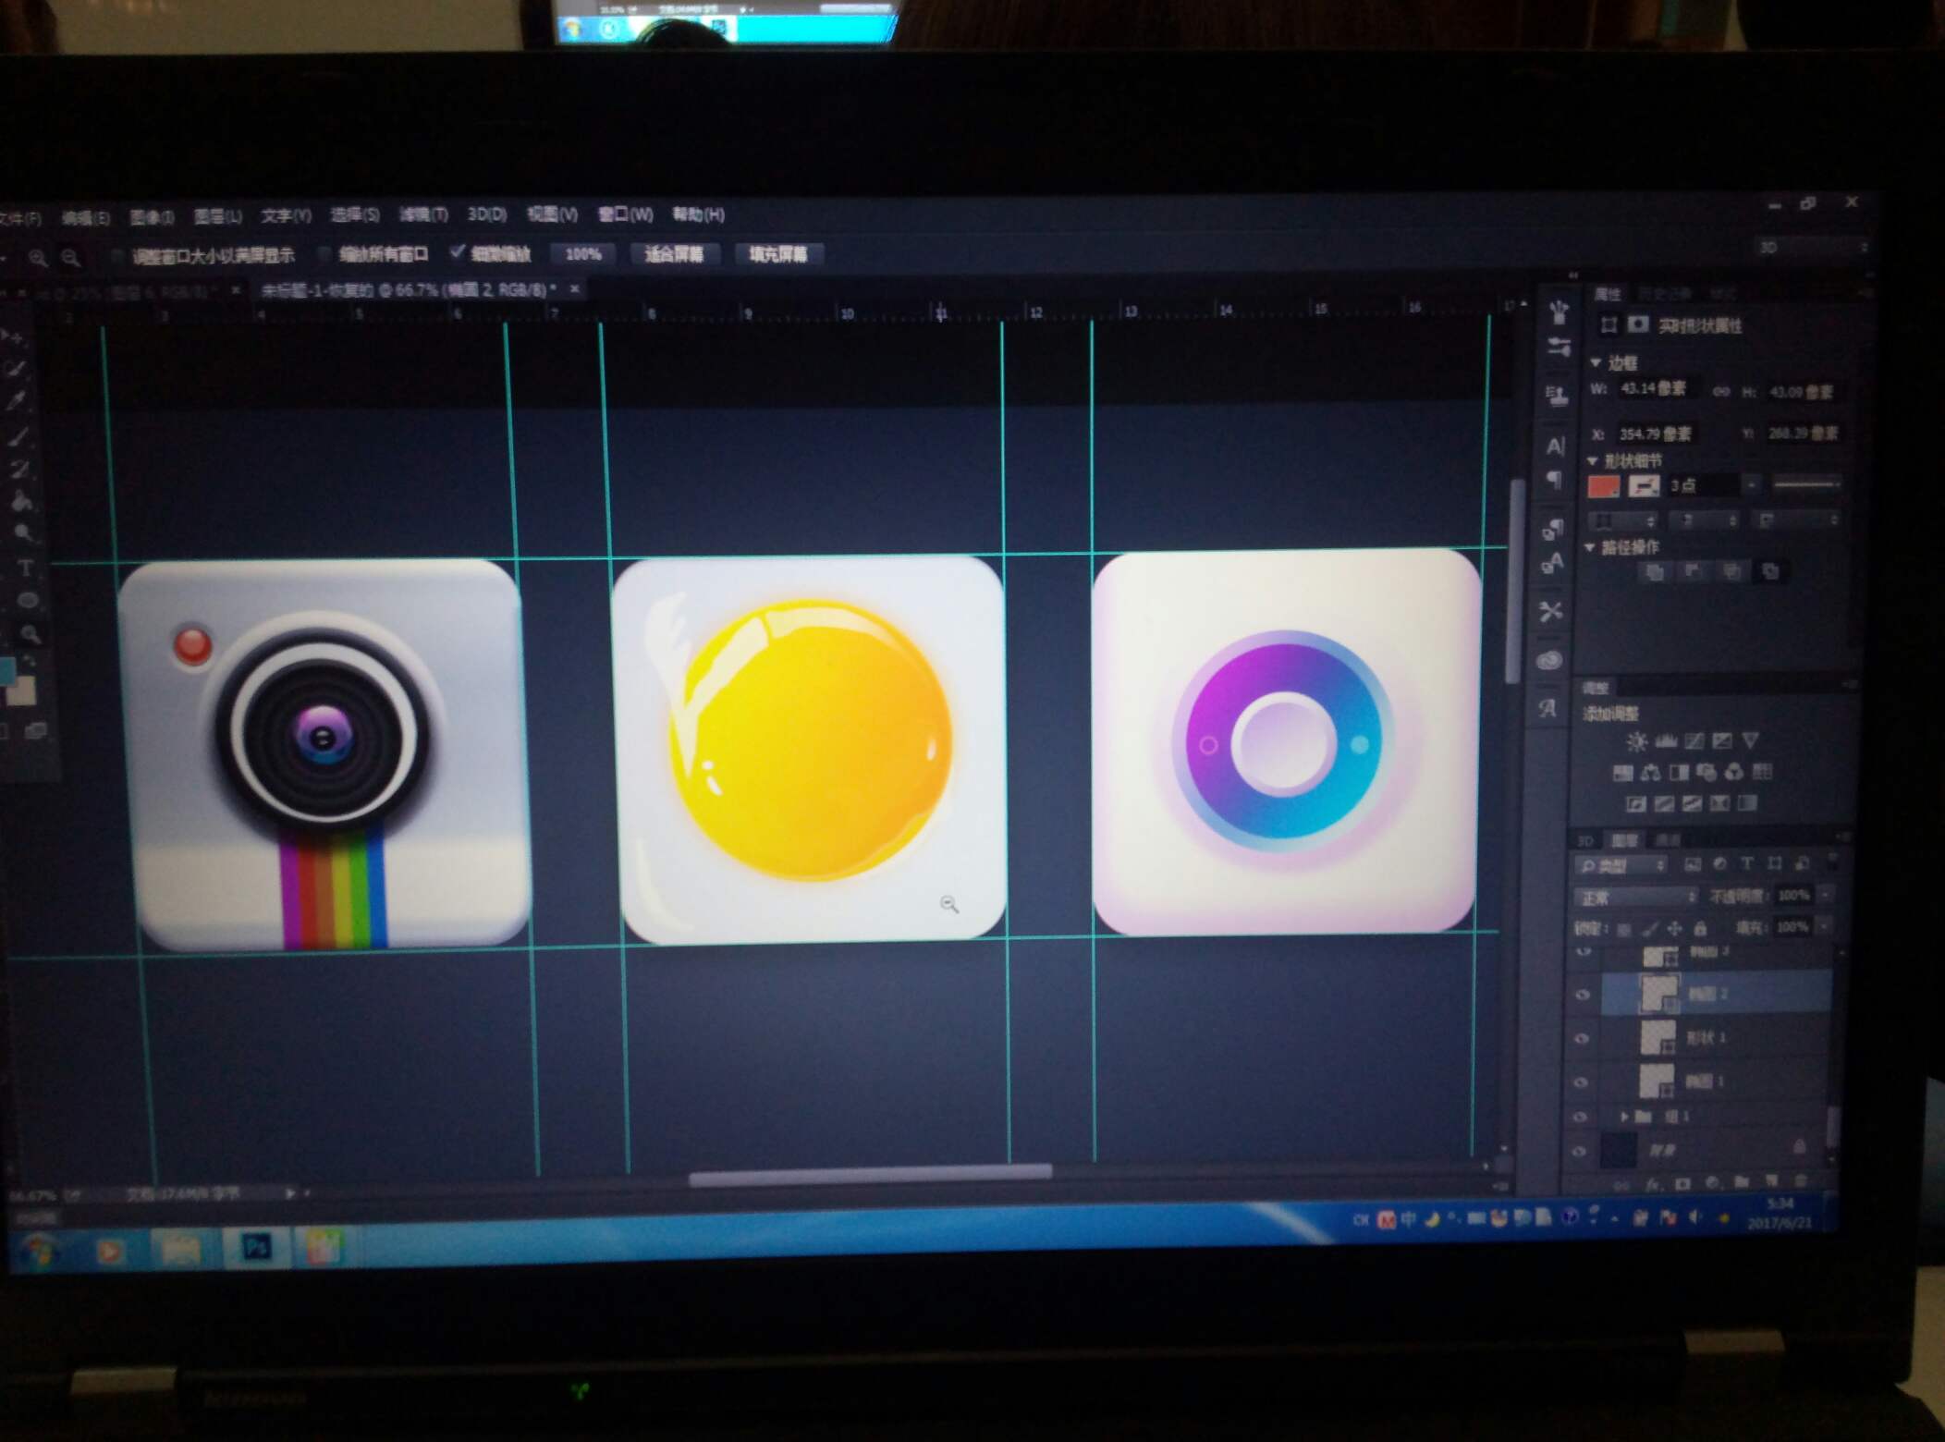Screen dimensions: 1945x1442
Task: Switch to the 属性 Properties tab
Action: [x=1608, y=294]
